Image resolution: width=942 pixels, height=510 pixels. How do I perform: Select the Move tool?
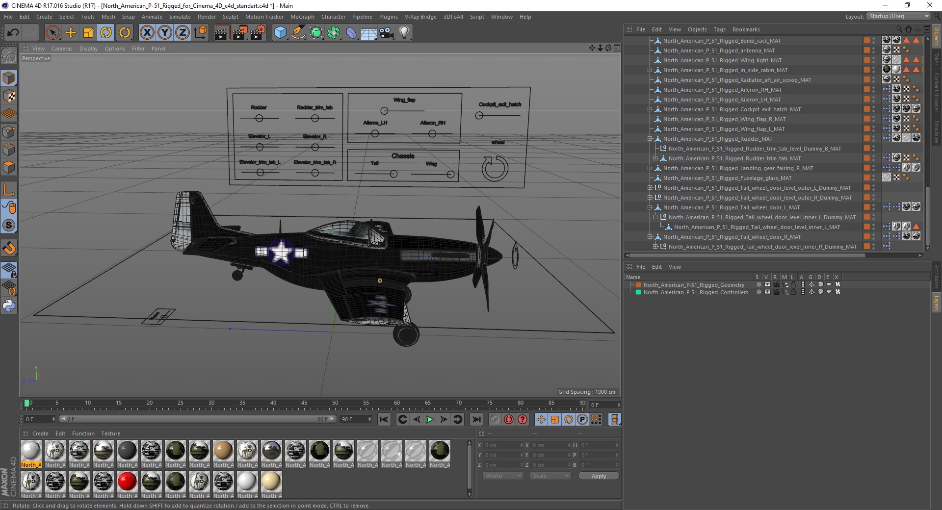[x=71, y=33]
